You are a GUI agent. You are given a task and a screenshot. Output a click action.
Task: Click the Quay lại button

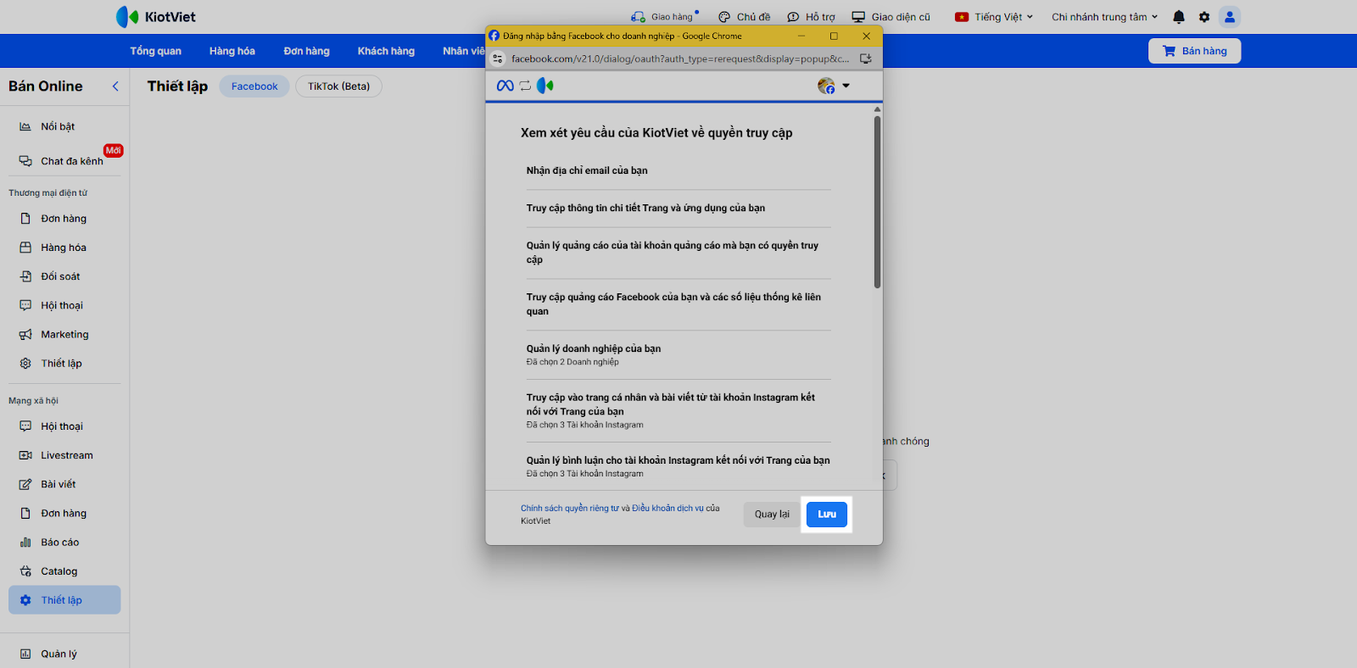tap(772, 515)
